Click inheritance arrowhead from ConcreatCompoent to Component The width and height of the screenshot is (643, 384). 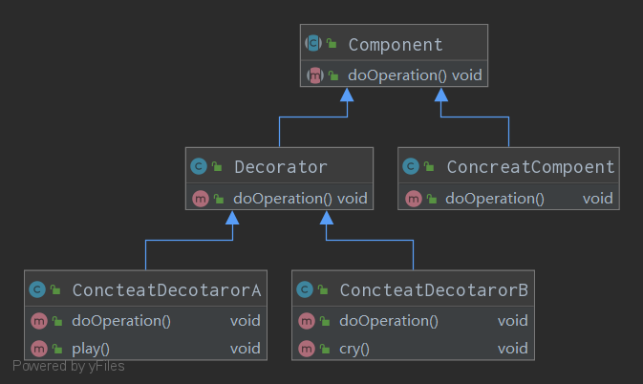tap(441, 95)
